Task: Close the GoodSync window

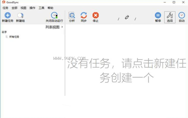Action: (183, 2)
